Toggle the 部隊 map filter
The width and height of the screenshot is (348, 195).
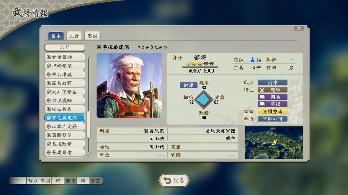pyautogui.click(x=70, y=181)
